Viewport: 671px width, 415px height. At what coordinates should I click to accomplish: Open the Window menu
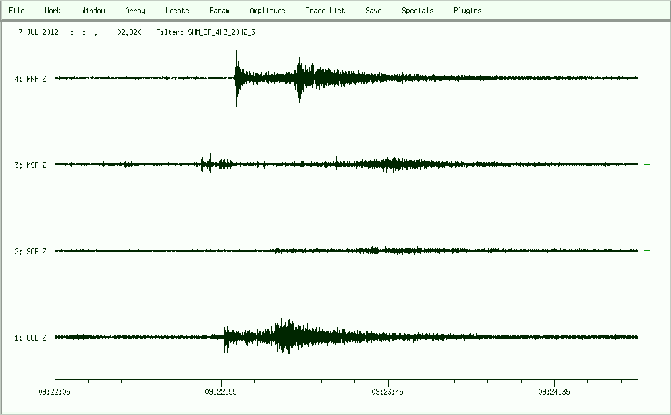93,11
